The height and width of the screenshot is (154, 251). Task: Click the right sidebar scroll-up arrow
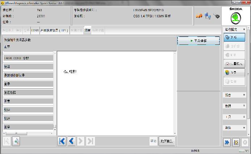tap(248, 29)
